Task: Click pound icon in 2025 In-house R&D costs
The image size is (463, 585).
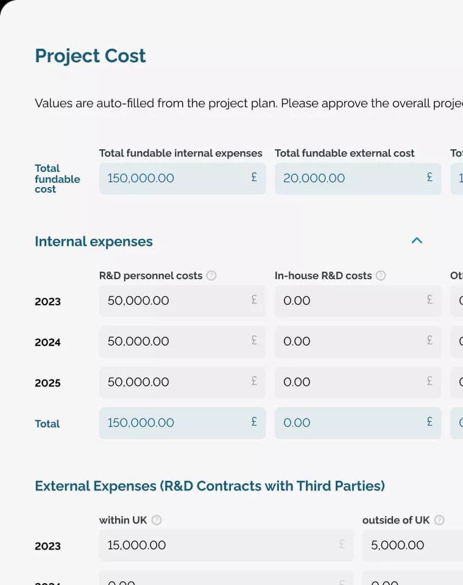Action: click(x=429, y=380)
